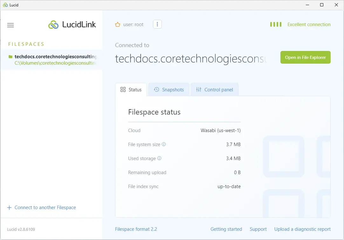Viewport: 344px width, 240px height.
Task: Click the Lucid v2.8.6109 version text
Action: pos(21,229)
